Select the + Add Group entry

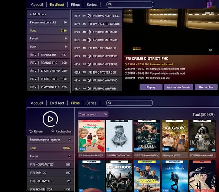tap(38, 14)
